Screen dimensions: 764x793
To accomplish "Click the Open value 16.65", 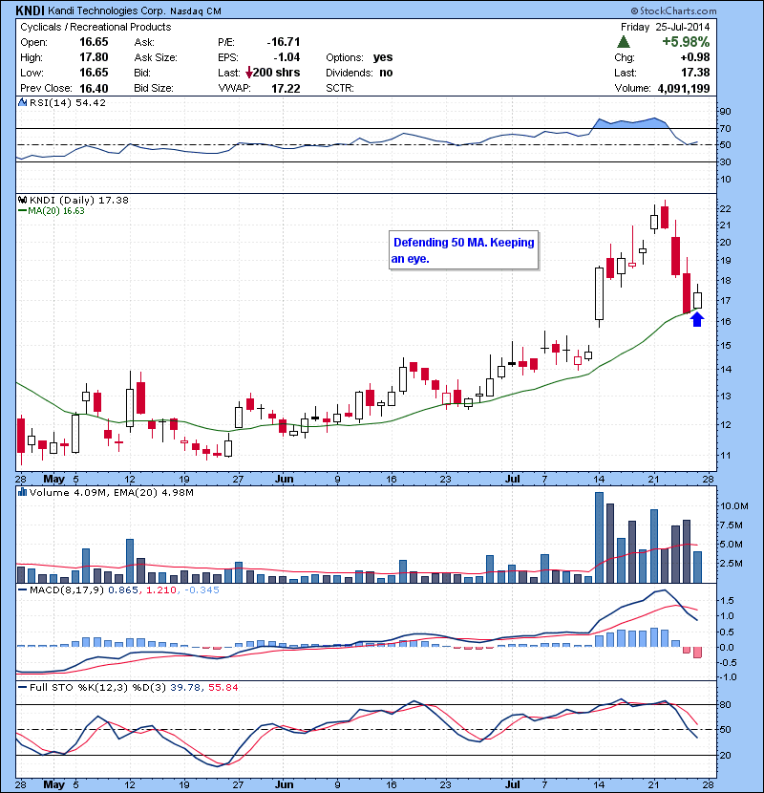I will (x=94, y=42).
